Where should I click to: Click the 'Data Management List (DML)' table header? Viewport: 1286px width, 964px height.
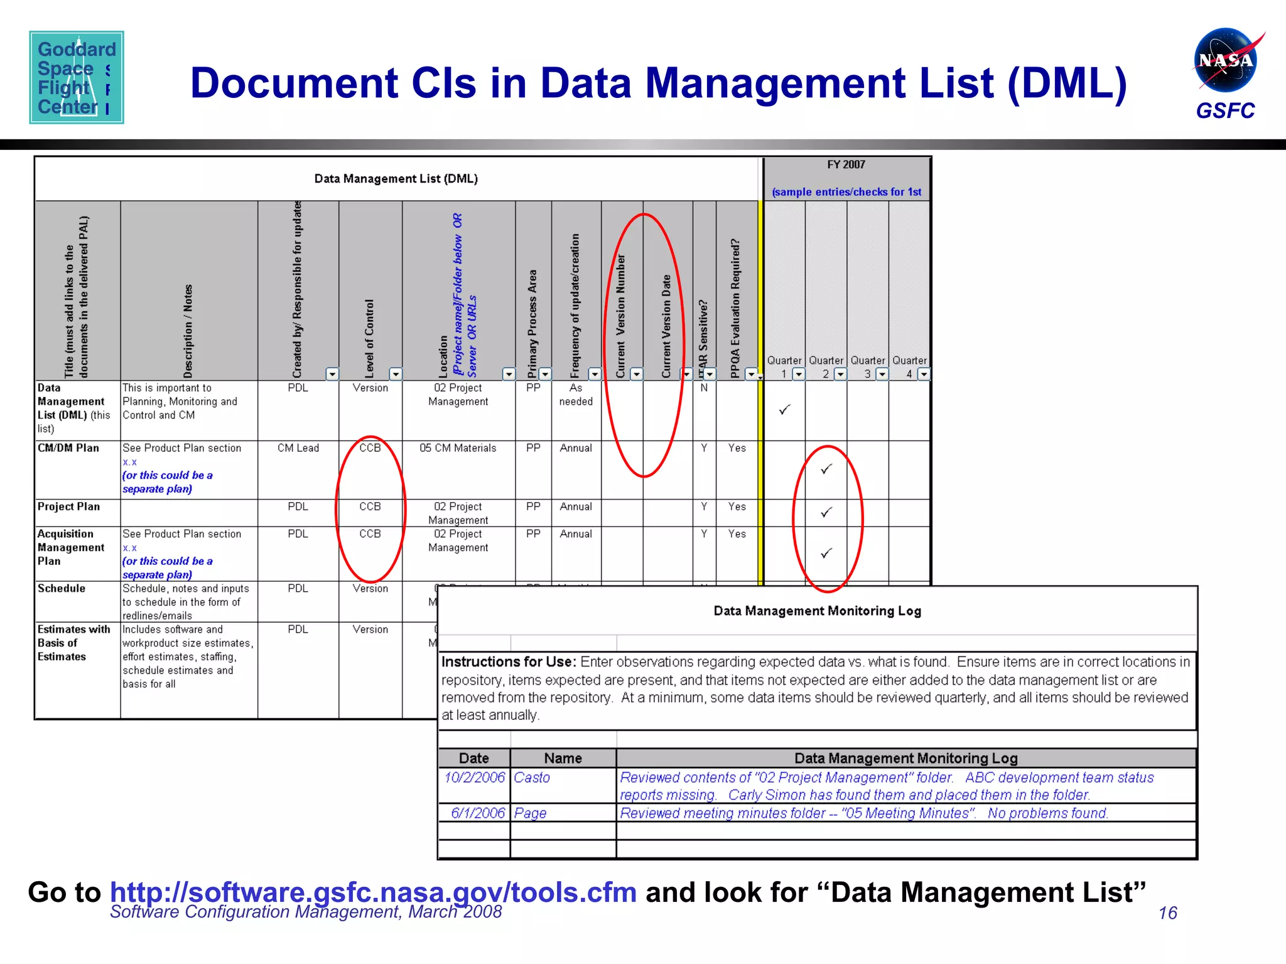click(396, 179)
